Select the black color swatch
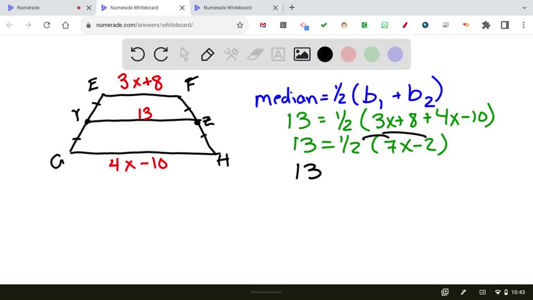This screenshot has height=300, width=533. point(325,54)
